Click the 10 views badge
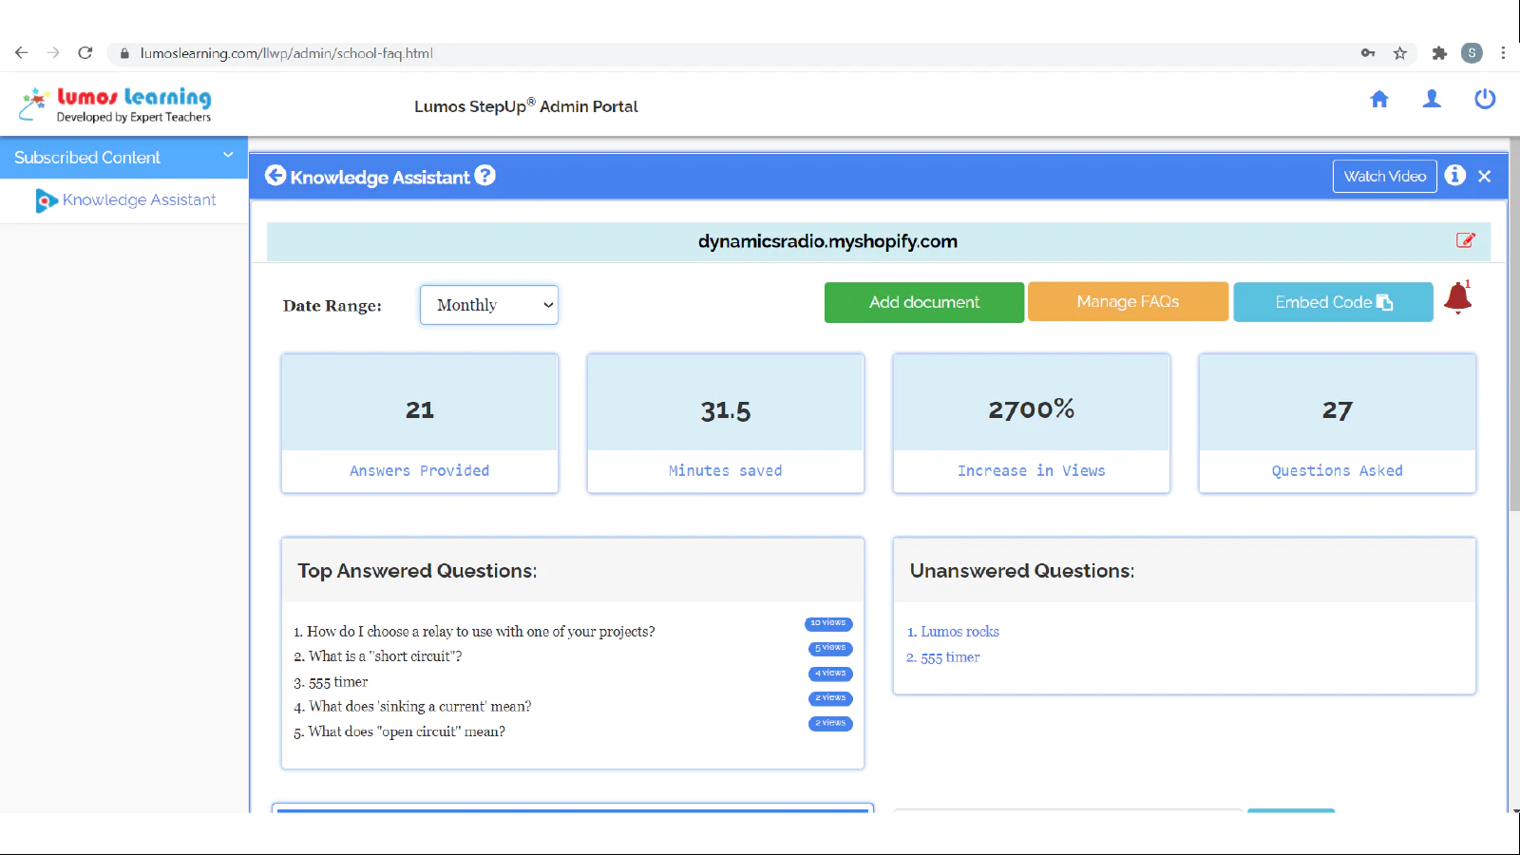 tap(828, 624)
